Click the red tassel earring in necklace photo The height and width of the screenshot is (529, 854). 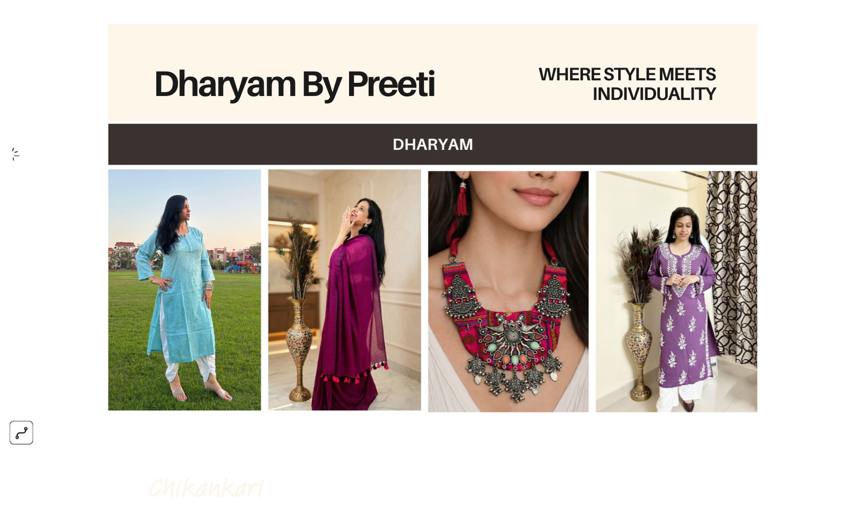tap(463, 198)
